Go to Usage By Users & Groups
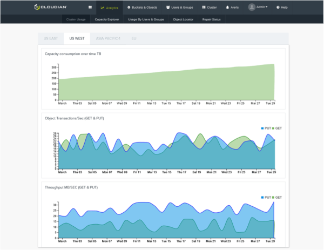The height and width of the screenshot is (250, 324). pyautogui.click(x=146, y=19)
